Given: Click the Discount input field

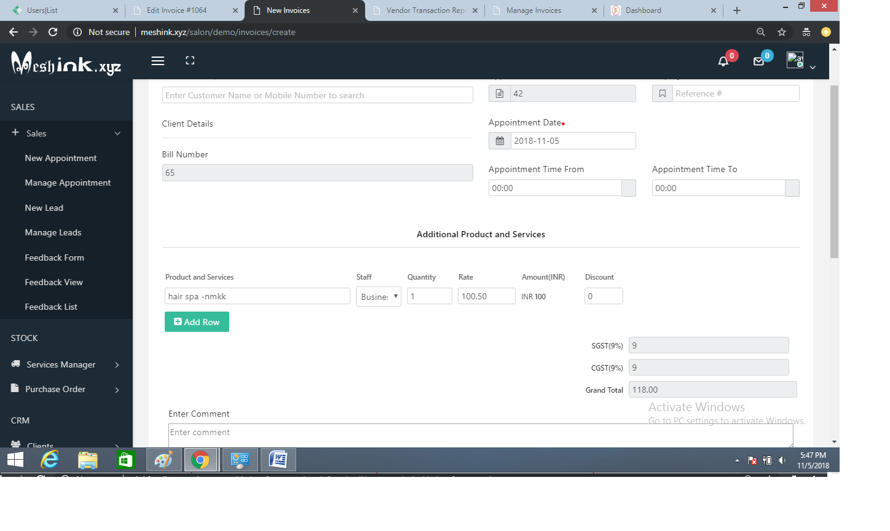Looking at the screenshot, I should pyautogui.click(x=604, y=296).
